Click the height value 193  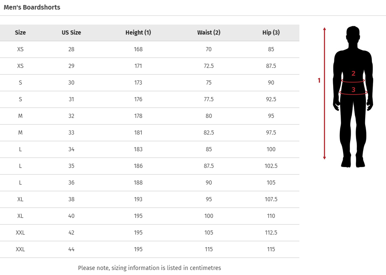click(138, 199)
